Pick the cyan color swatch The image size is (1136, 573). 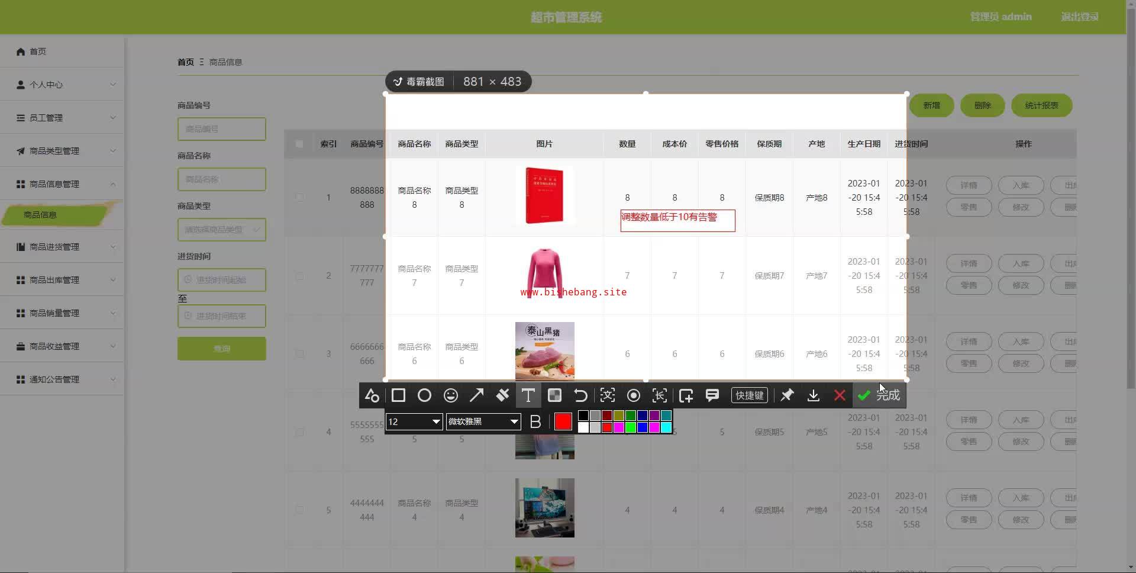tap(666, 427)
